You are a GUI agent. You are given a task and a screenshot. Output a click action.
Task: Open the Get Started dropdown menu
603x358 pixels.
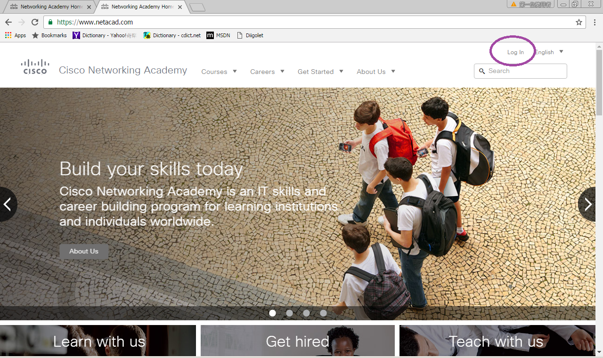[320, 72]
